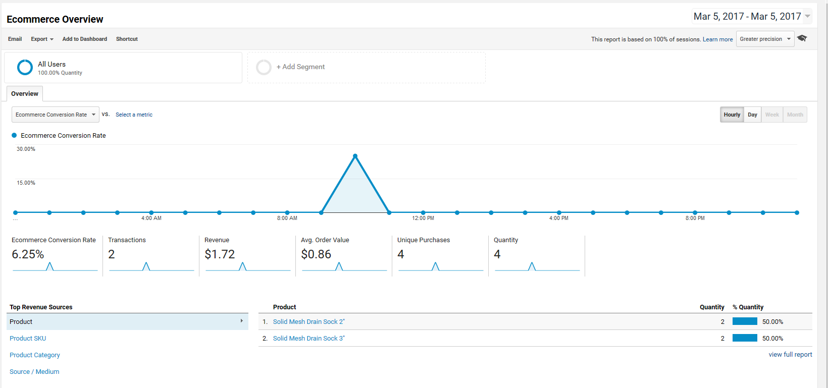Click the Product SKU revenue source

[x=28, y=338]
